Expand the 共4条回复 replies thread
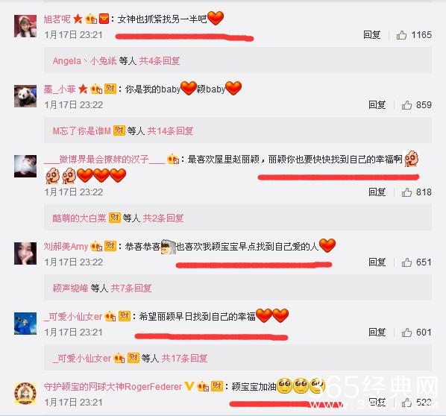Screen dimensions: 446x416 160,60
